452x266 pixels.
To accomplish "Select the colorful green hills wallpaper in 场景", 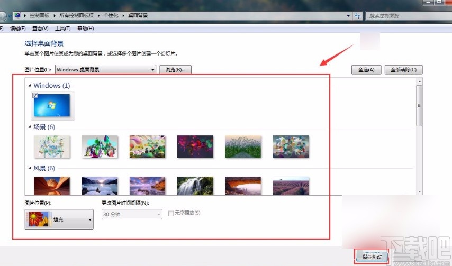I will coord(148,146).
